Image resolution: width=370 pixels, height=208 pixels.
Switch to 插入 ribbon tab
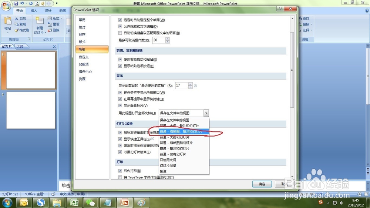[34, 11]
